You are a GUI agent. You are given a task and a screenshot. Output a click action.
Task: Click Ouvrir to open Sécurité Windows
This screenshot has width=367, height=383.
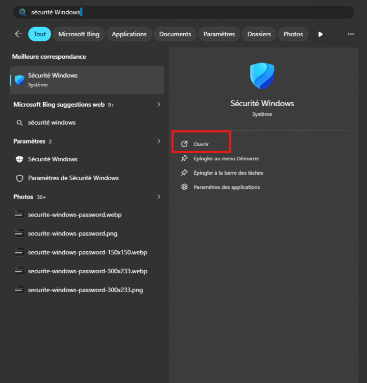[x=201, y=144]
